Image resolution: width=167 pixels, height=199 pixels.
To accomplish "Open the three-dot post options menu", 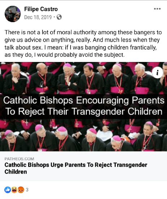I will pyautogui.click(x=157, y=9).
